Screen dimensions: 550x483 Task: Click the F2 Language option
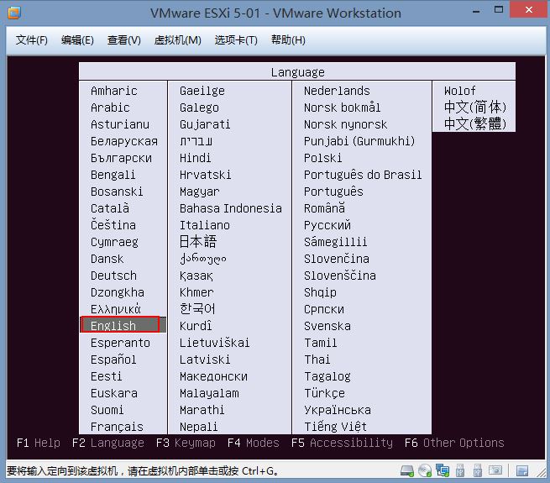click(107, 443)
